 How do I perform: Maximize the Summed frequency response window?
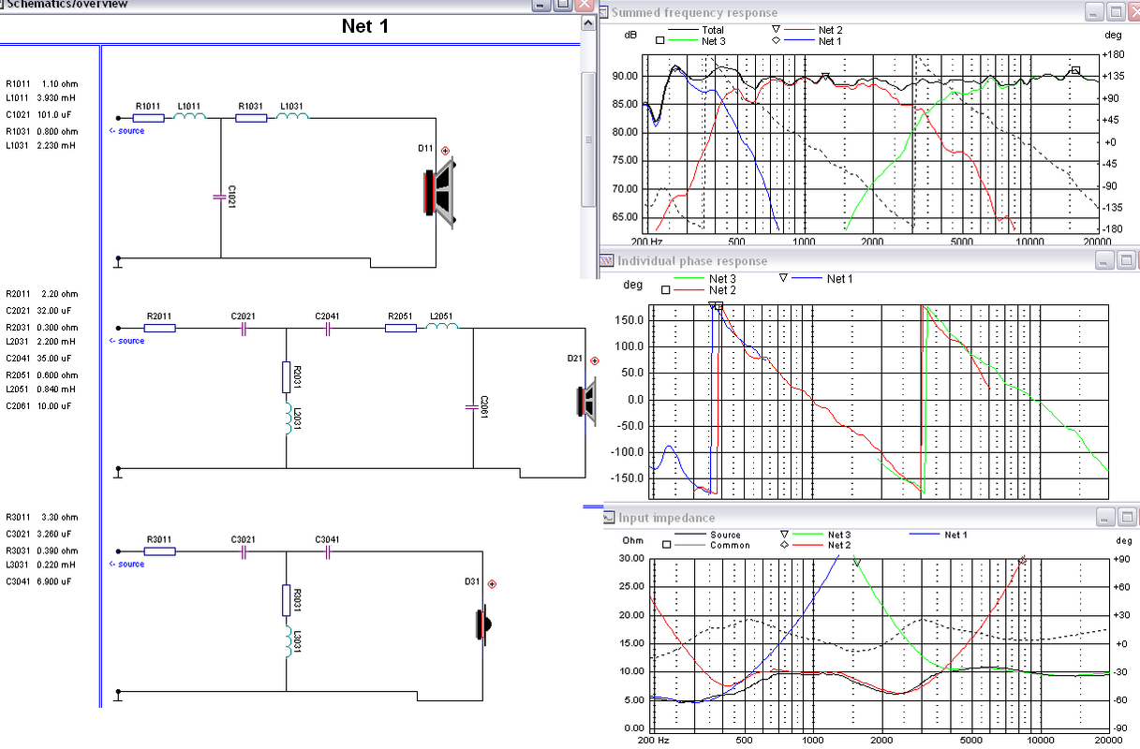[1116, 12]
